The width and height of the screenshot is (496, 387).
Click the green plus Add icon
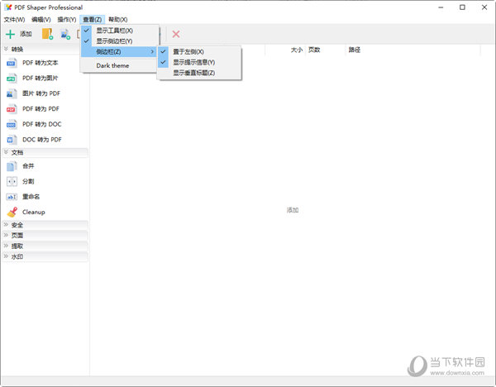pyautogui.click(x=10, y=34)
